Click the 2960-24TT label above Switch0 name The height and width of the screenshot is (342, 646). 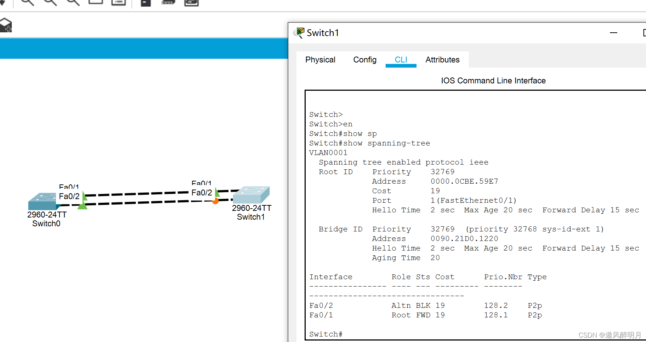pyautogui.click(x=47, y=215)
